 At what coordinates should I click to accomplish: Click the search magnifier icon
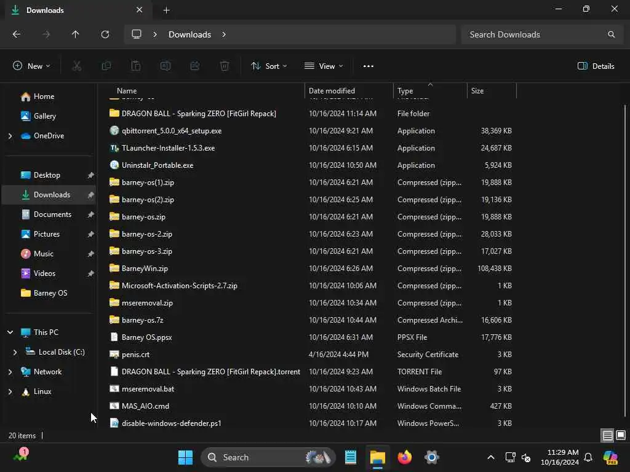click(x=611, y=34)
